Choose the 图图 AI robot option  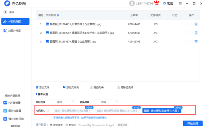[x=162, y=111]
